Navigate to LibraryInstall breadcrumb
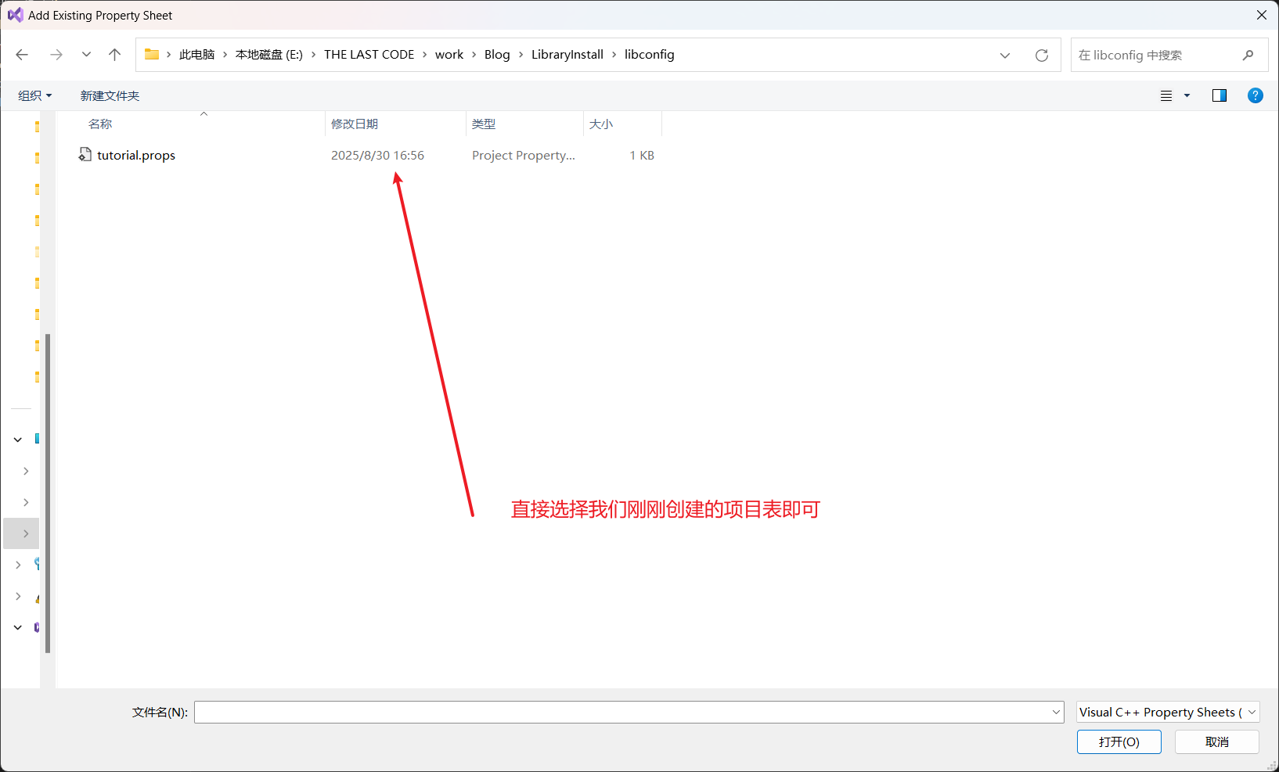 point(567,55)
